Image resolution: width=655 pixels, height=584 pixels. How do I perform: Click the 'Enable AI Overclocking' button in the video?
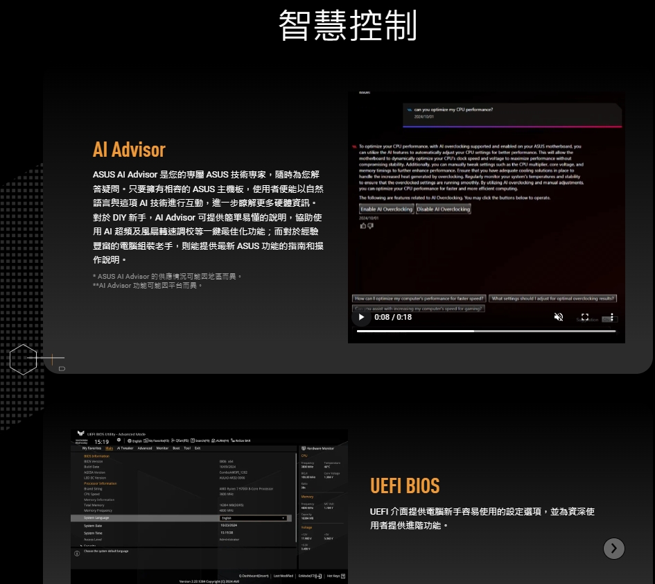click(x=386, y=209)
